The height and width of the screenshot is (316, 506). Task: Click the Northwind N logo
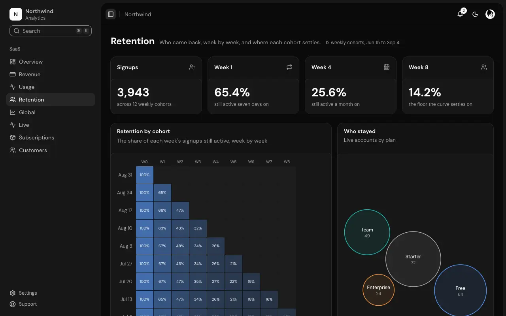(16, 14)
